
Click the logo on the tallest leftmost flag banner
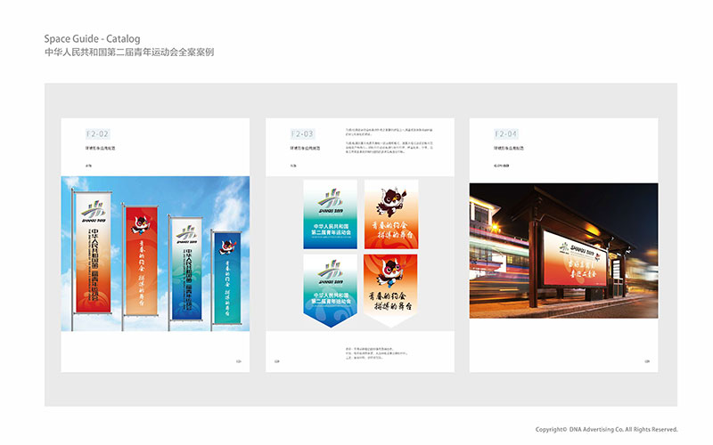pos(94,212)
